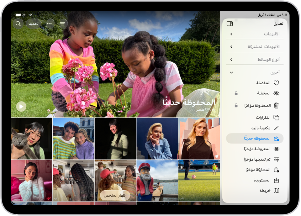Screen dimensions: 301x216
Task: Toggle the sidebar panel icon
Action: (230, 24)
